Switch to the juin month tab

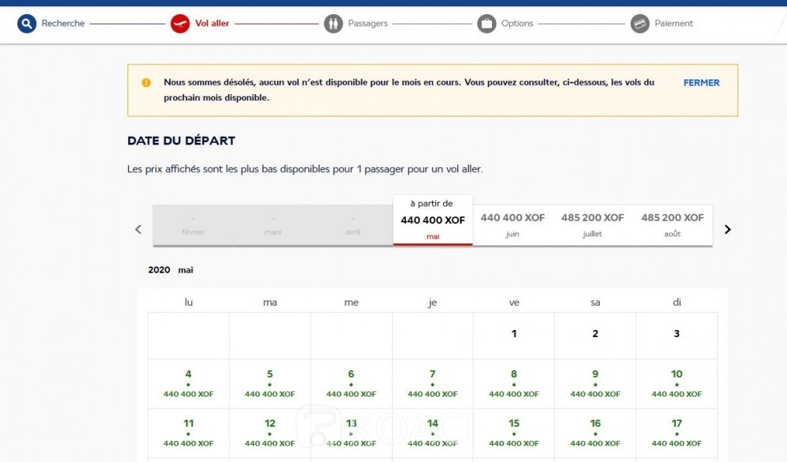[512, 225]
